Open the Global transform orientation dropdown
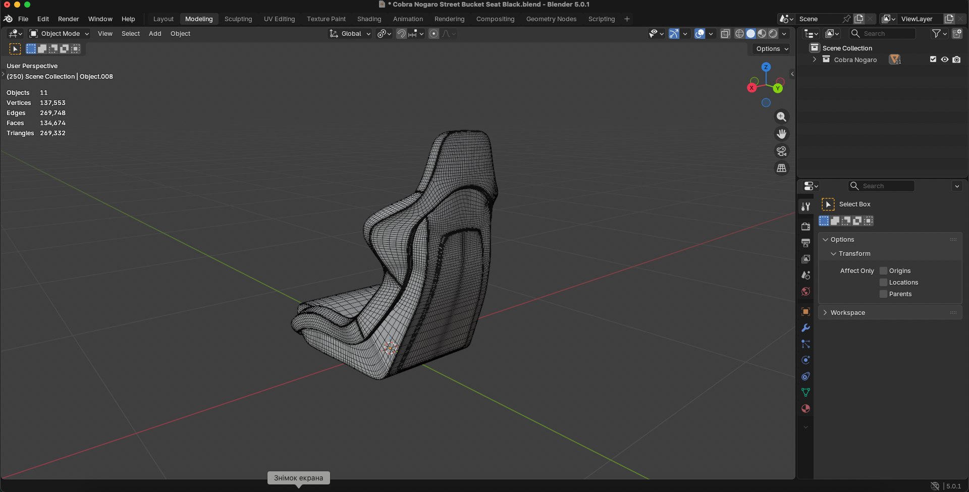 click(350, 34)
